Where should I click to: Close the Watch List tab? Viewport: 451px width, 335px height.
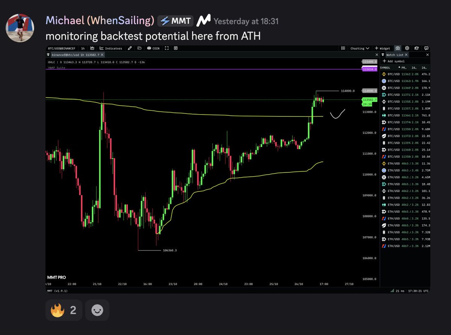click(x=406, y=55)
